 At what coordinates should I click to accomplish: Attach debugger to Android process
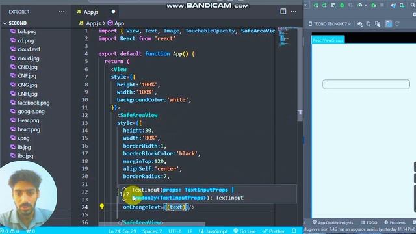pyautogui.click(x=374, y=5)
